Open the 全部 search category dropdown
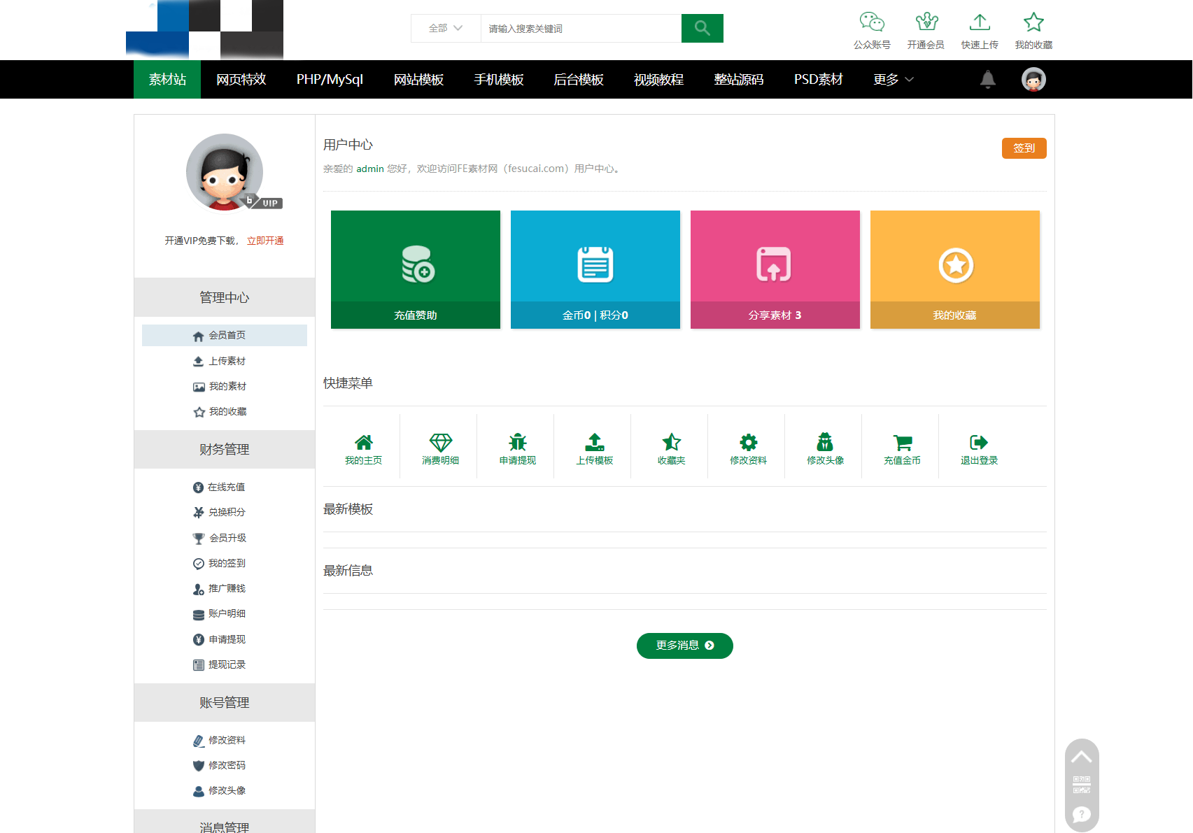The image size is (1193, 833). (446, 29)
